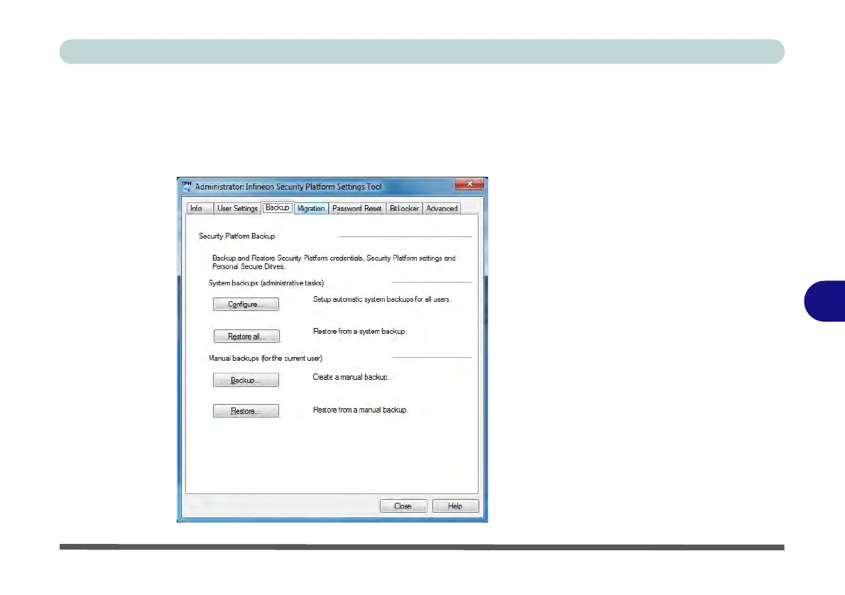This screenshot has height=595, width=845.
Task: Click 'System backups (administrative tasks)' label
Action: pos(266,283)
